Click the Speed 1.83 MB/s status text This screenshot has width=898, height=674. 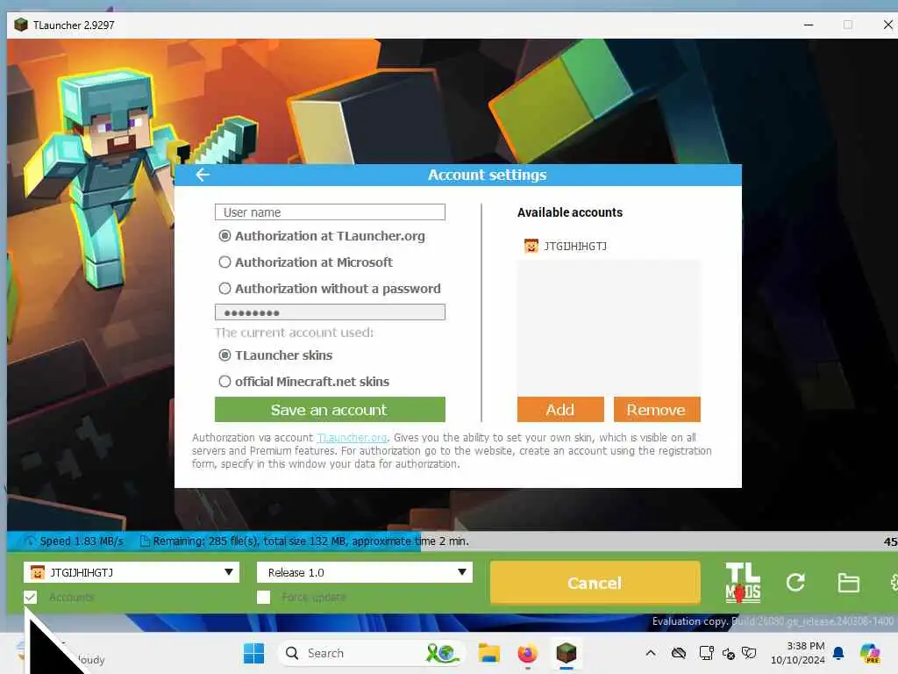(x=82, y=541)
